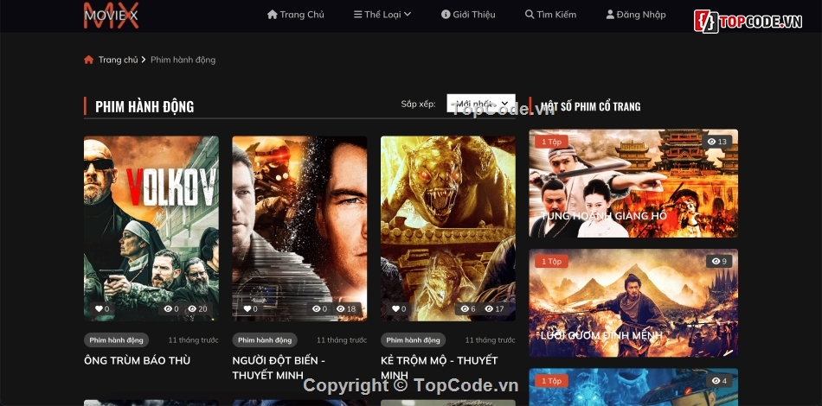Screen dimensions: 822x406
Task: Click the 13 views eye badge
Action: click(x=717, y=142)
